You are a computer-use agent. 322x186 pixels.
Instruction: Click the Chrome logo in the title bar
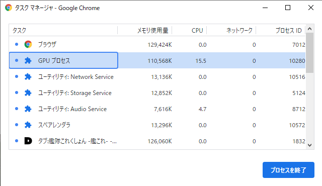[9, 8]
